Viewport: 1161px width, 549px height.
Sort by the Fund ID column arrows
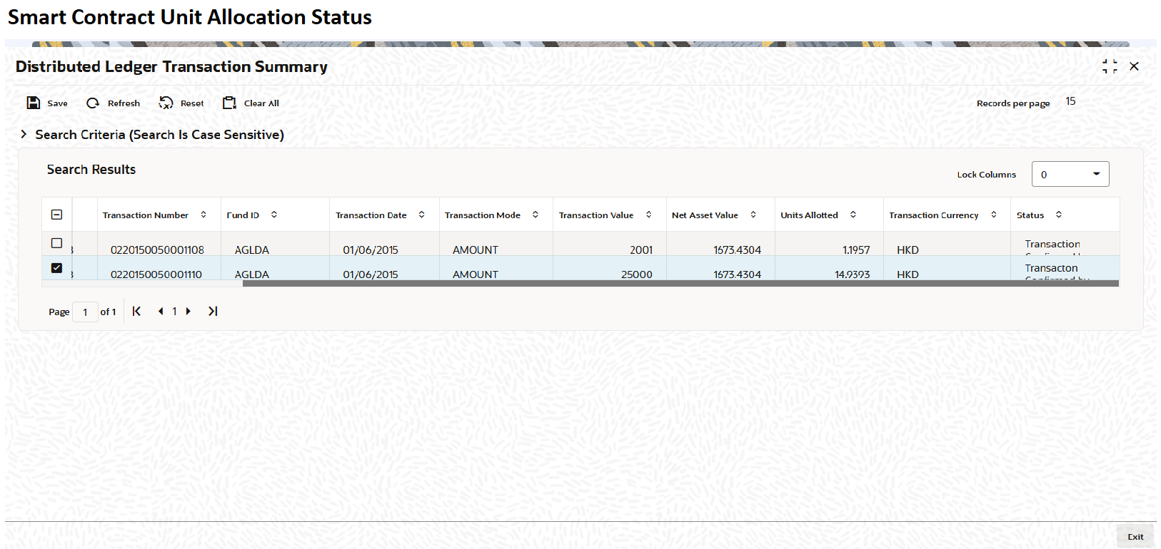pos(274,215)
